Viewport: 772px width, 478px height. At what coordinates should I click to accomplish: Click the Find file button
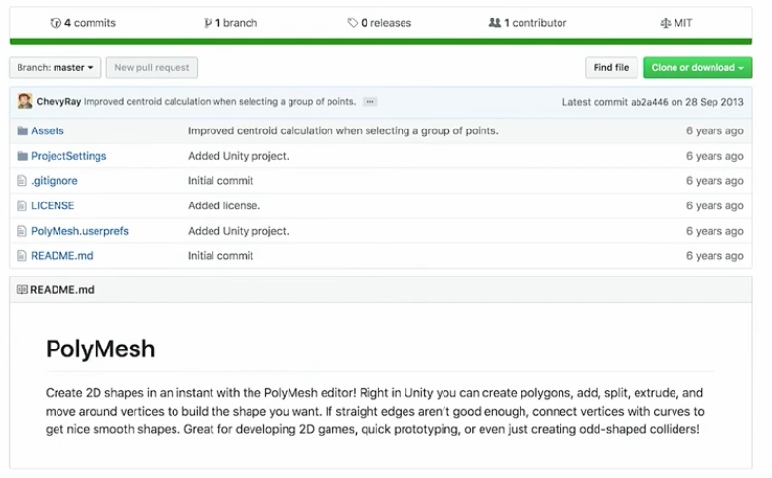coord(611,67)
